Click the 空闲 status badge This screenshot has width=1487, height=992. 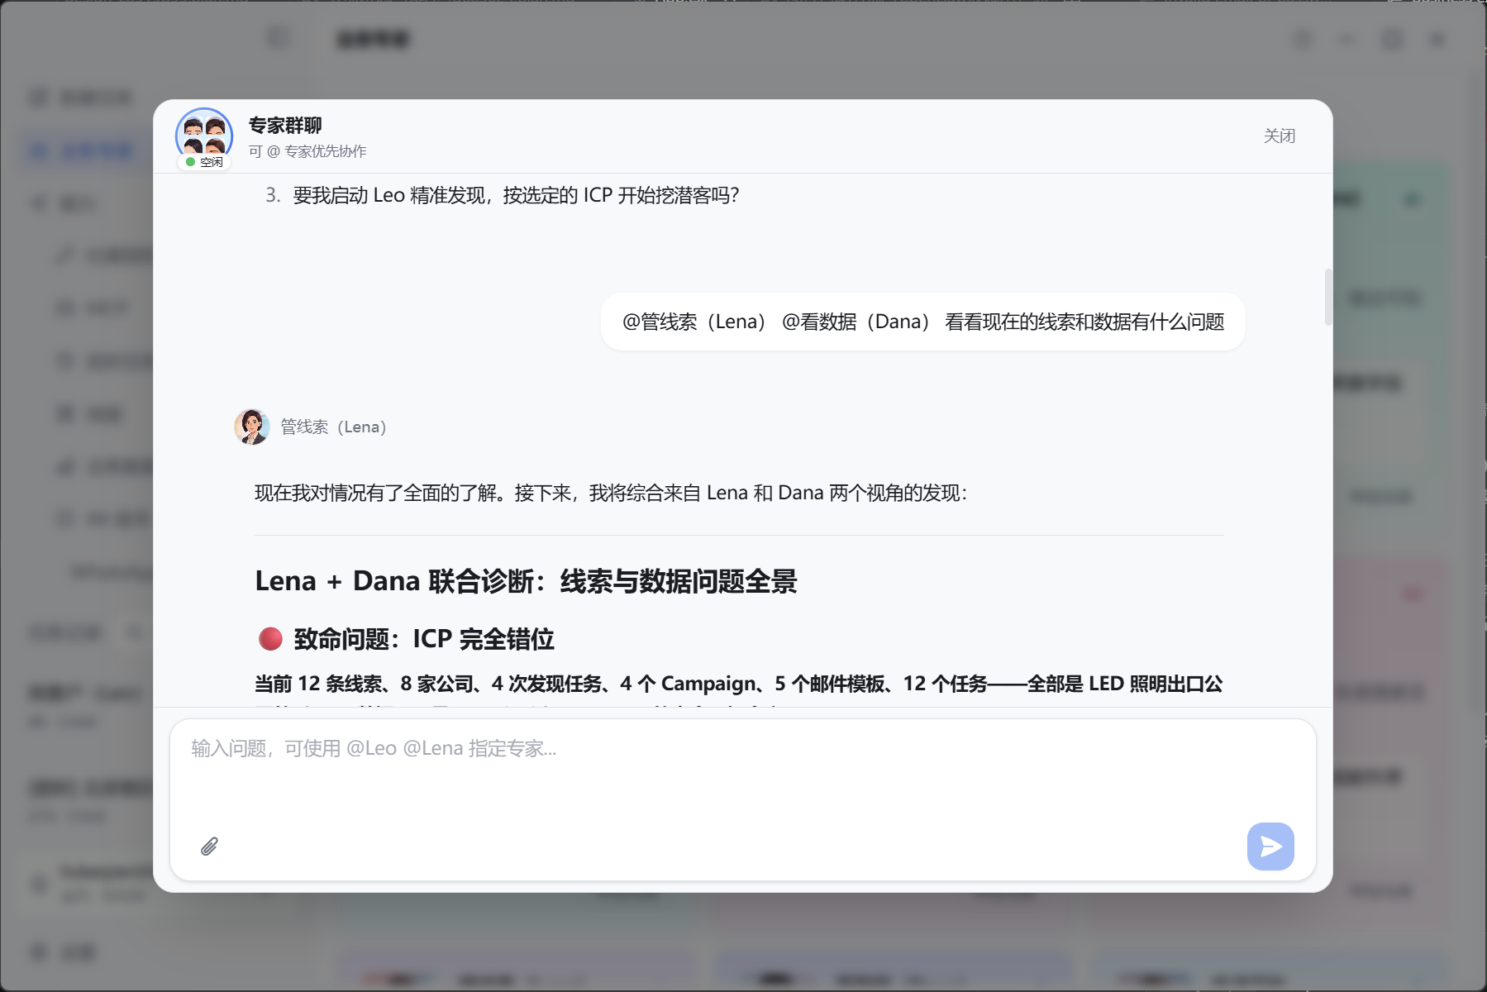pyautogui.click(x=204, y=162)
